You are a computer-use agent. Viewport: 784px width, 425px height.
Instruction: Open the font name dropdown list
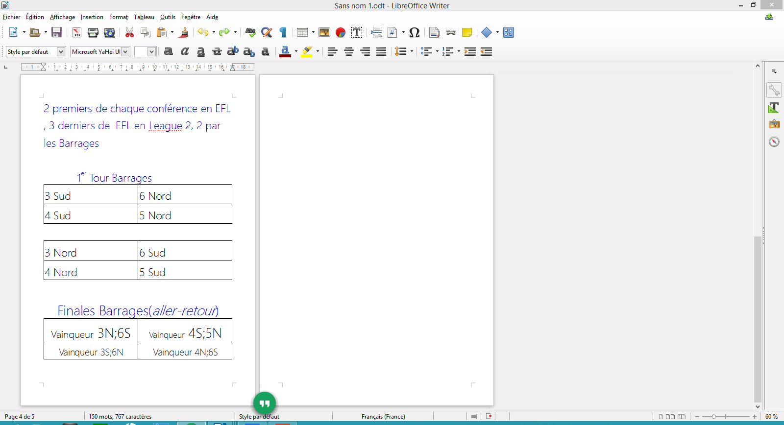tap(125, 51)
